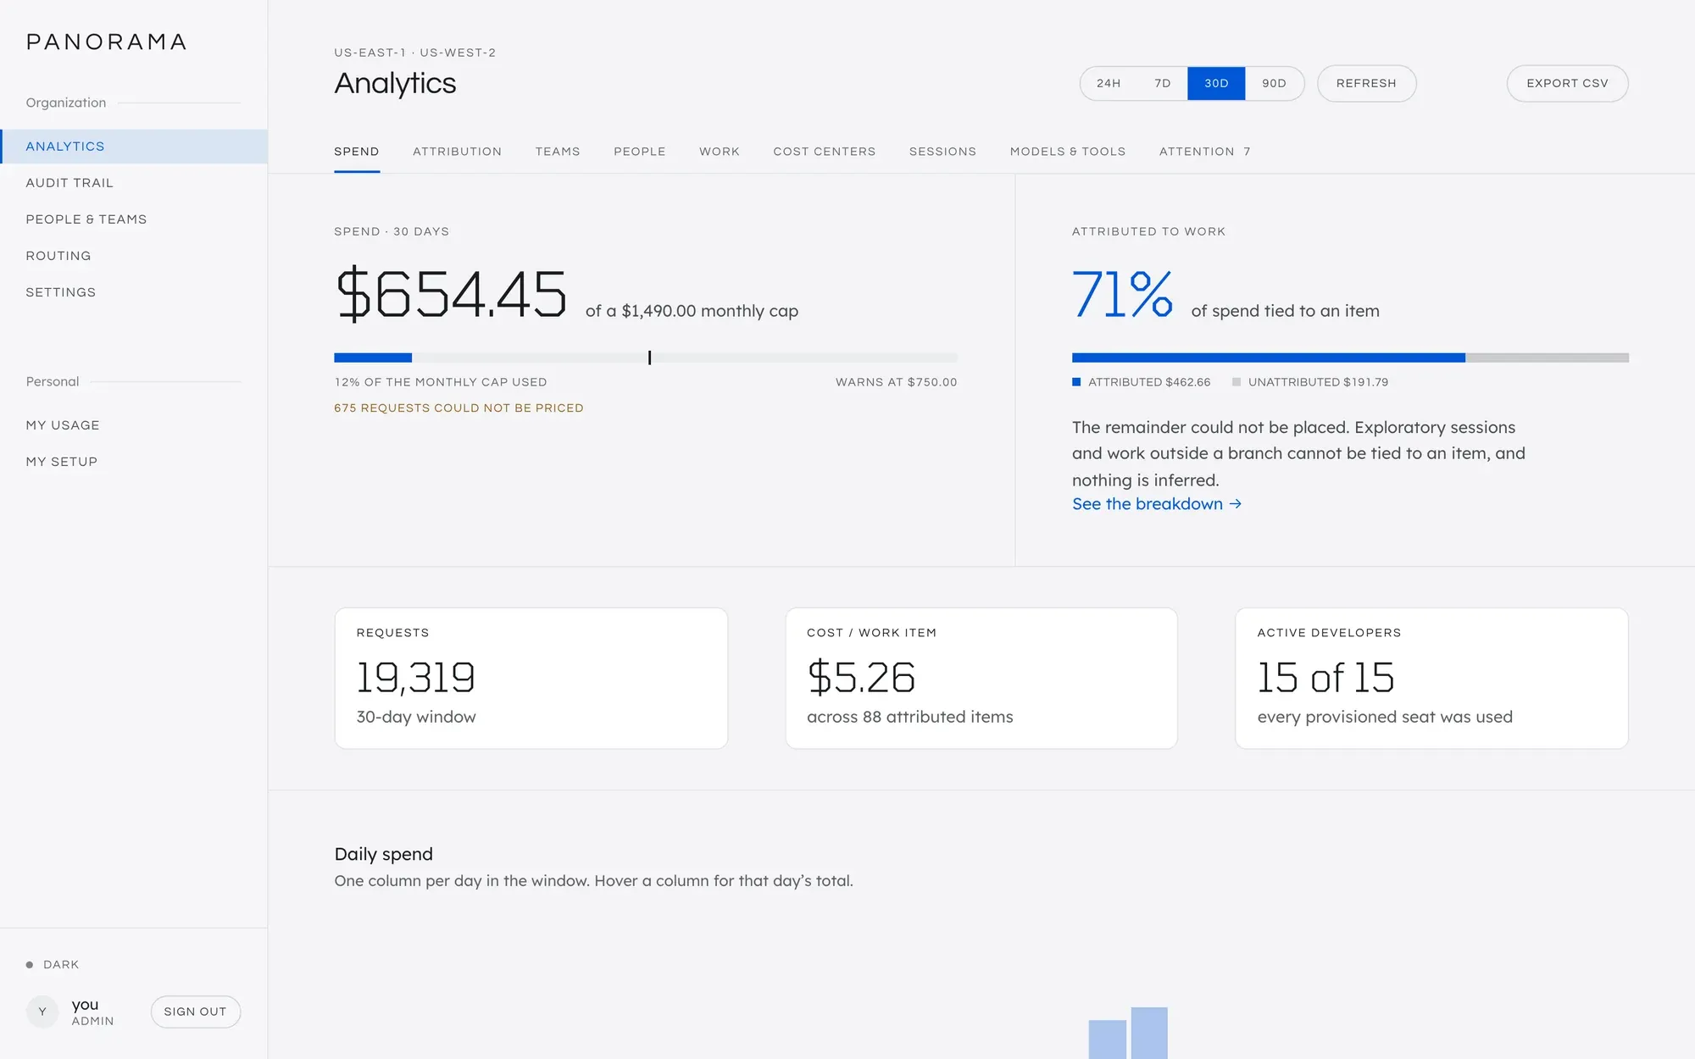Click the tallest visible daily spend column
This screenshot has height=1059, width=1695.
click(1149, 1033)
